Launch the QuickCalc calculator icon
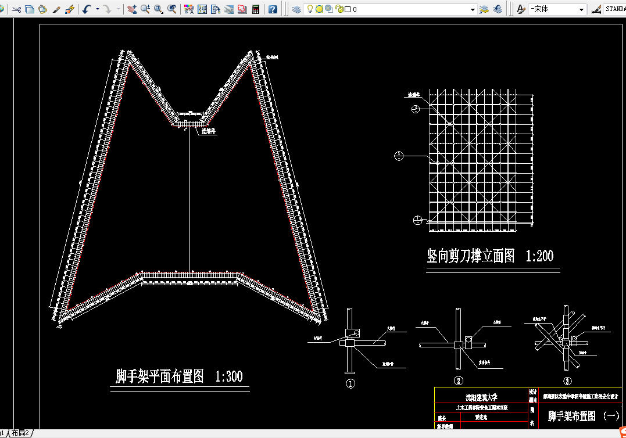The image size is (626, 438). (x=256, y=9)
